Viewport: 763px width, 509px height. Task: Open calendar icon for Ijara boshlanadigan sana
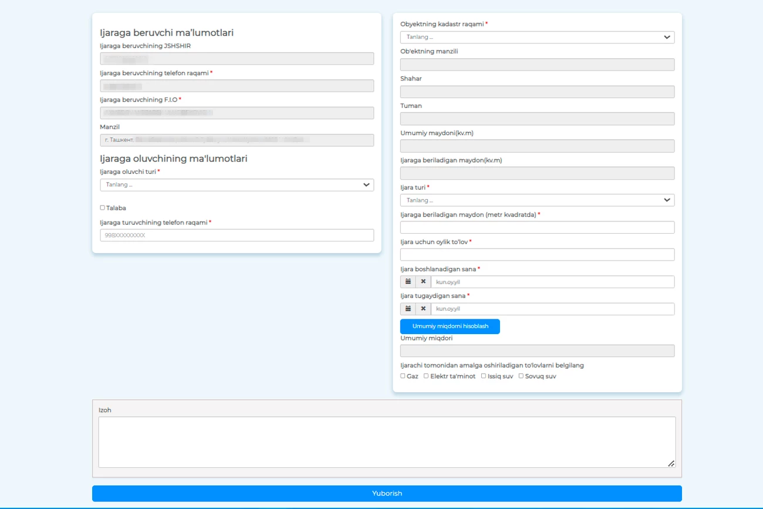(x=408, y=282)
